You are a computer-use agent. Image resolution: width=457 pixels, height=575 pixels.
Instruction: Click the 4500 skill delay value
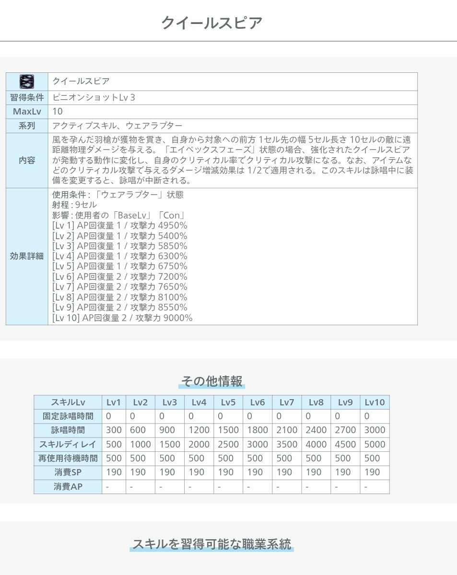point(345,444)
